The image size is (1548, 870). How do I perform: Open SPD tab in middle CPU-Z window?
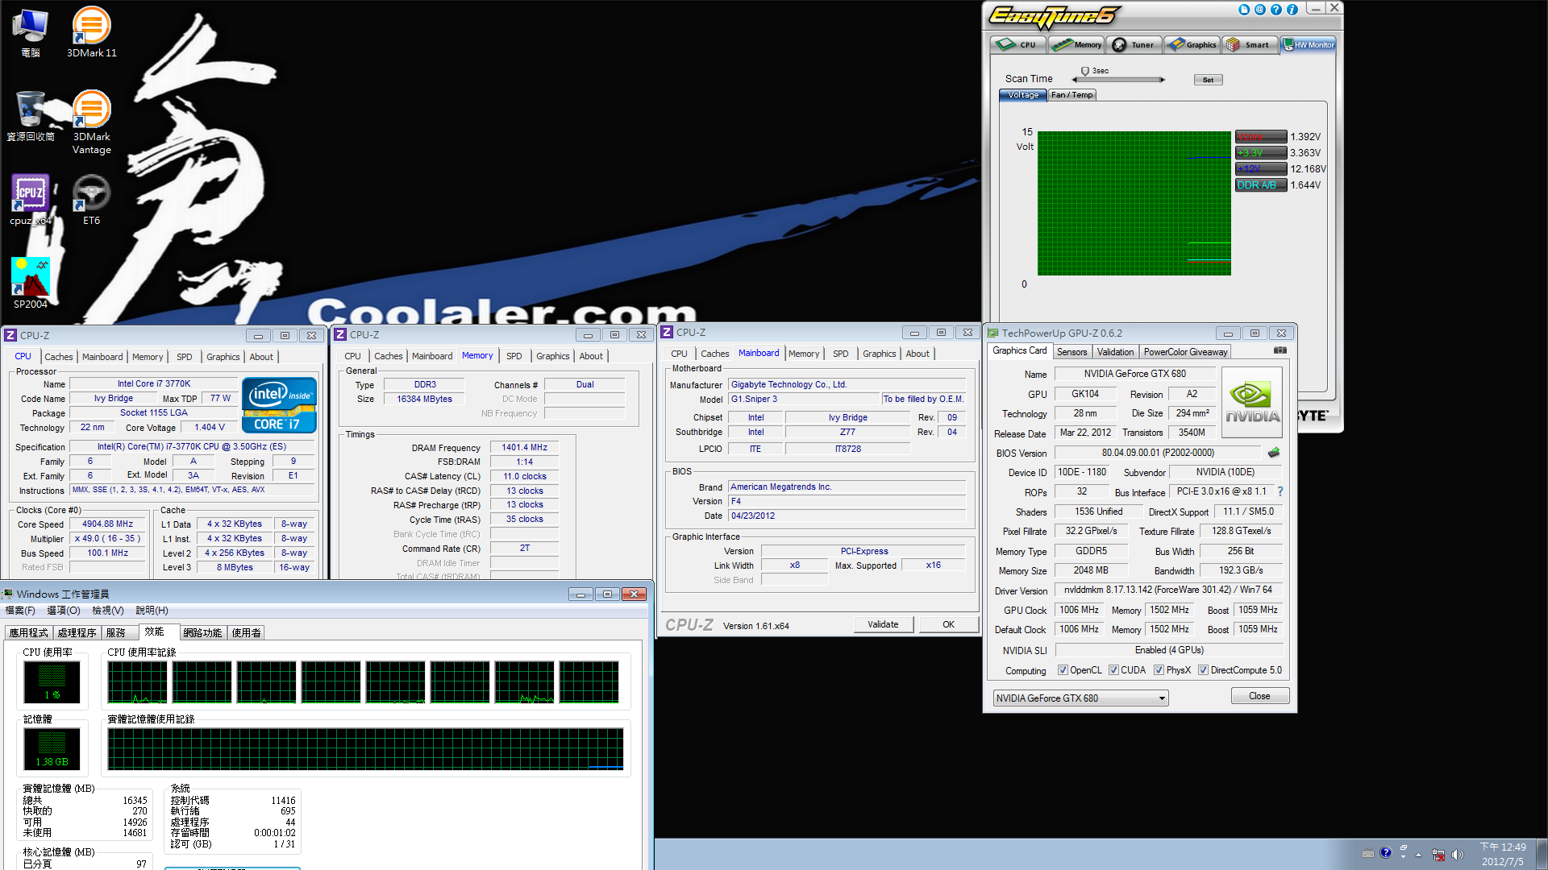[x=514, y=356]
